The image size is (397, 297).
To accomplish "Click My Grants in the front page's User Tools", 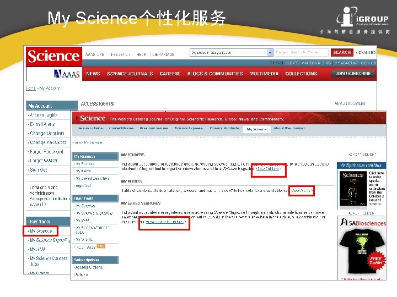I will point(84,239).
